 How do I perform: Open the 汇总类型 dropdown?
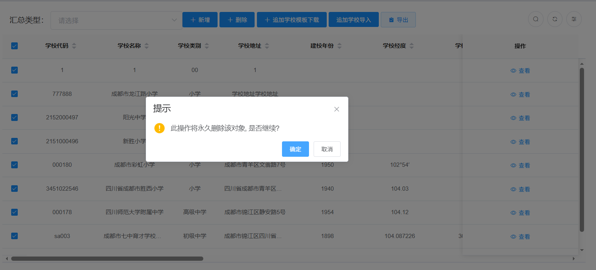pyautogui.click(x=116, y=20)
